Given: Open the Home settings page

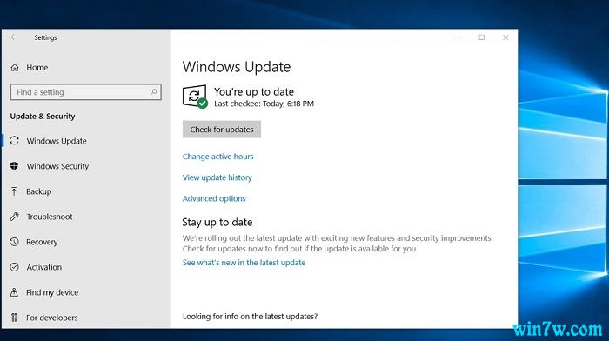Looking at the screenshot, I should pos(37,68).
